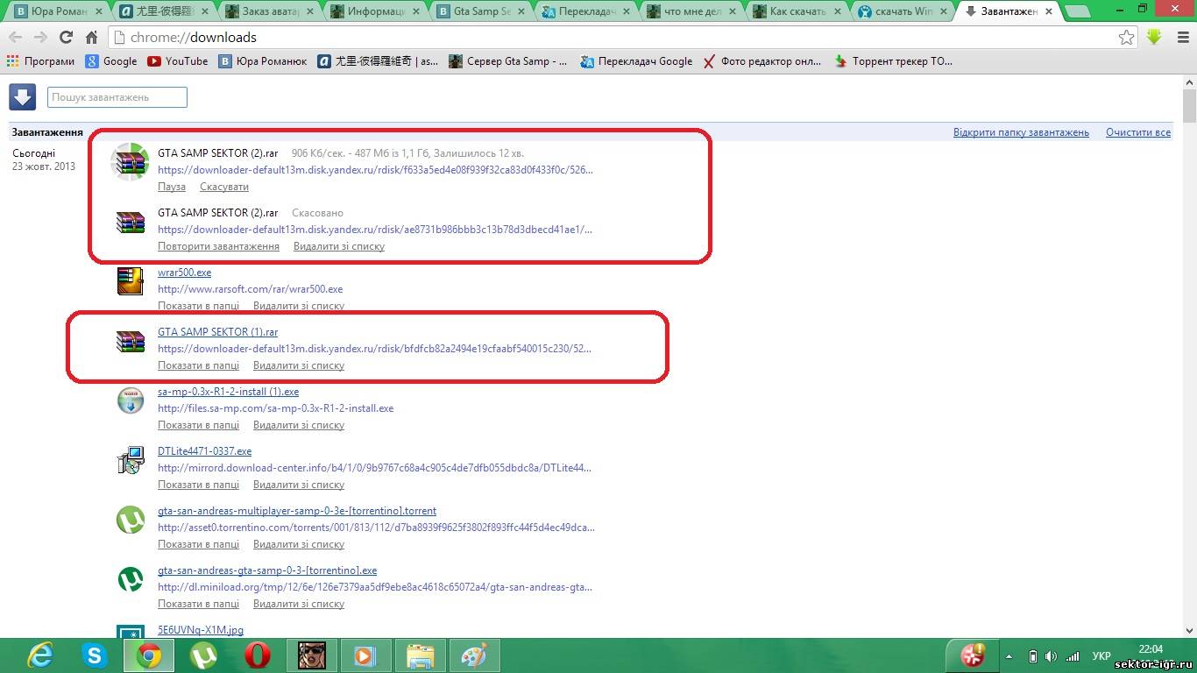The width and height of the screenshot is (1197, 673).
Task: Open the gta-san-andreas-multiplayer-samp-0-3e torrent link
Action: (297, 511)
